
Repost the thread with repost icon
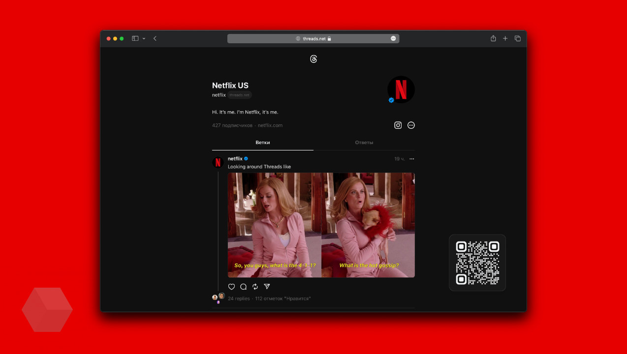point(255,287)
